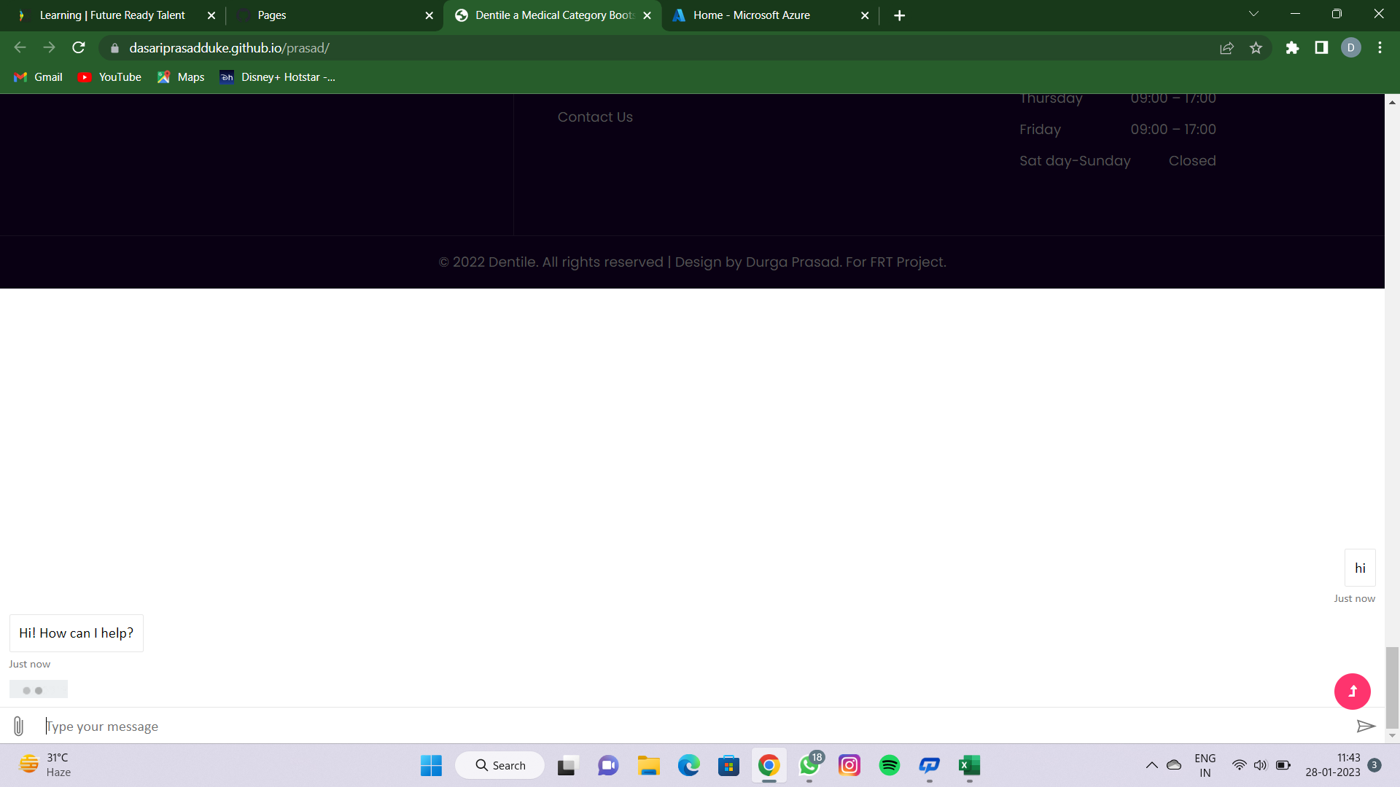Open the YouTube bookmark
The height and width of the screenshot is (787, 1400).
109,77
